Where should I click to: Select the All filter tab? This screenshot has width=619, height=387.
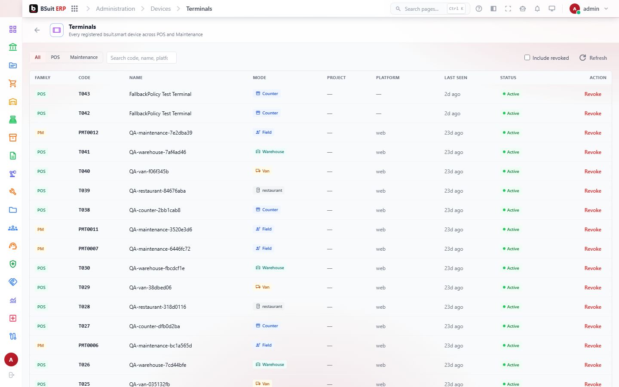click(38, 57)
